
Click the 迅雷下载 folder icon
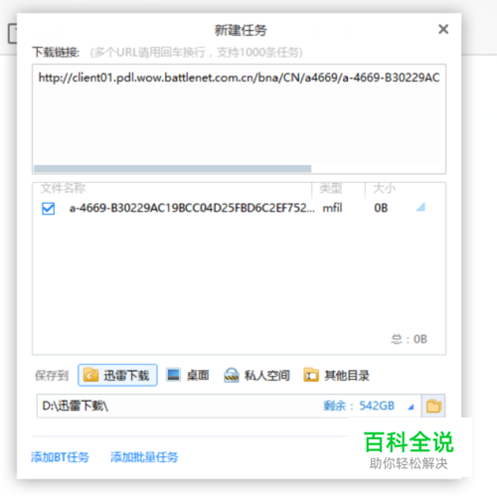(90, 375)
